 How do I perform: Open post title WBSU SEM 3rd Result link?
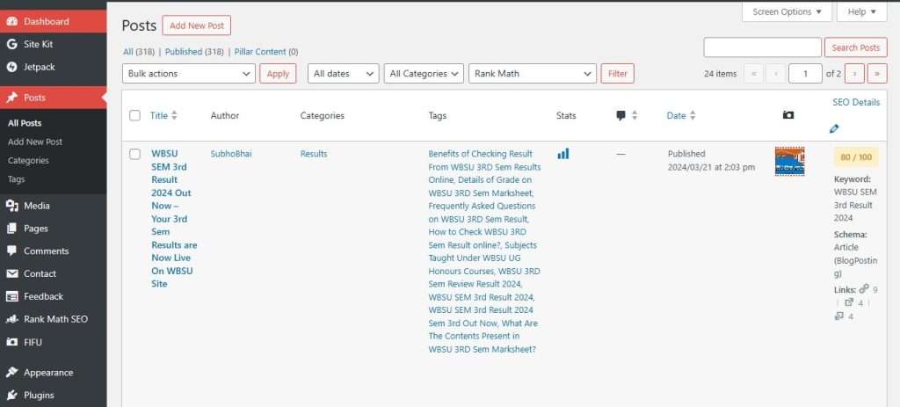[x=174, y=219]
